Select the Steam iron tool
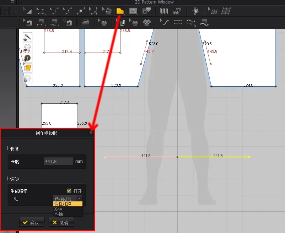This screenshot has height=233, width=285. [x=85, y=22]
